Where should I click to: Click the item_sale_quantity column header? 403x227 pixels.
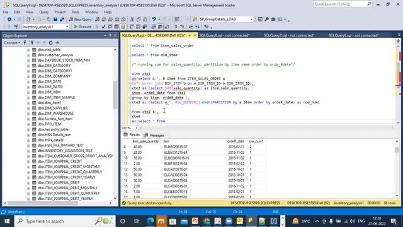145,141
